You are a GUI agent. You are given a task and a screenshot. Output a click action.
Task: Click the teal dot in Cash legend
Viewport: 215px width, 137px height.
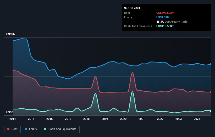click(x=45, y=129)
